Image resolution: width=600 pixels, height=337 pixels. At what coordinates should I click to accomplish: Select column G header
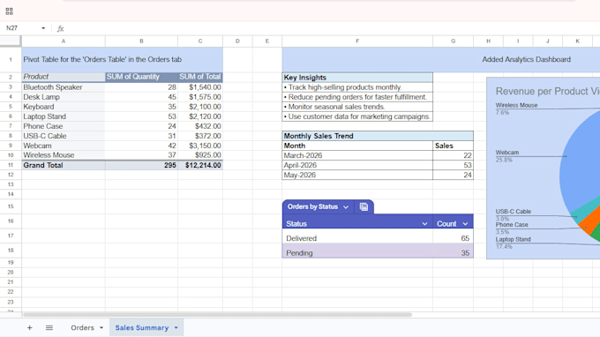click(x=453, y=41)
